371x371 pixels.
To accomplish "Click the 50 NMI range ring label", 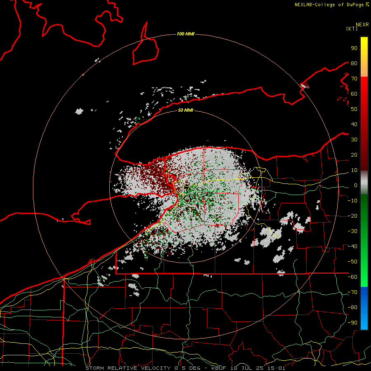I will (185, 110).
